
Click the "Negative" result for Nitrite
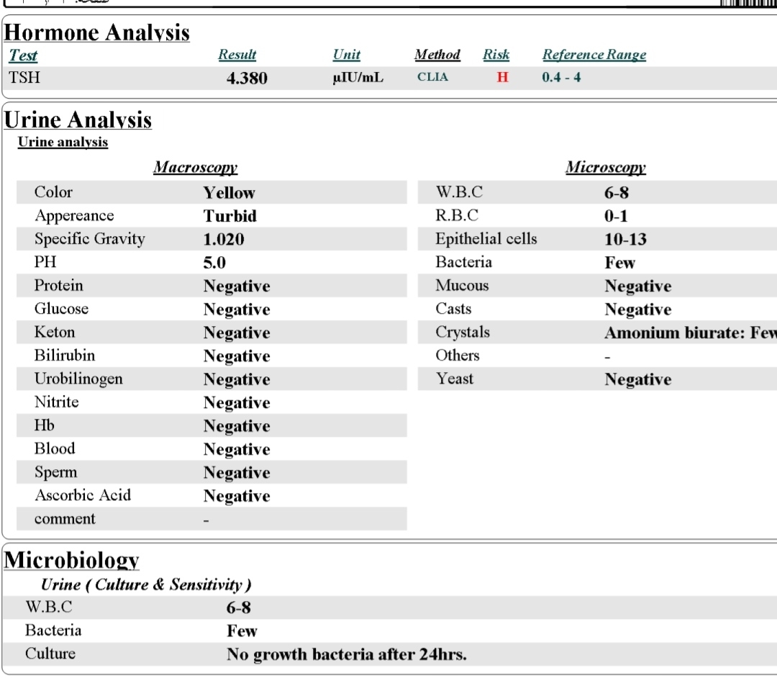(237, 403)
